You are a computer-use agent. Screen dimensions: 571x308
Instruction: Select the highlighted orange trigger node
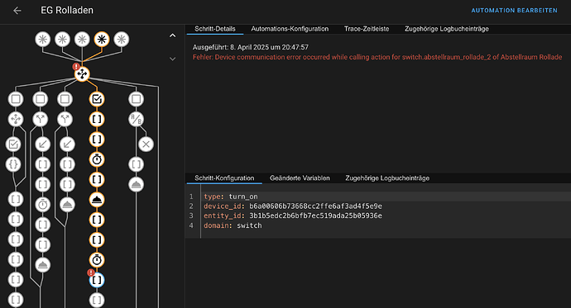pos(102,40)
